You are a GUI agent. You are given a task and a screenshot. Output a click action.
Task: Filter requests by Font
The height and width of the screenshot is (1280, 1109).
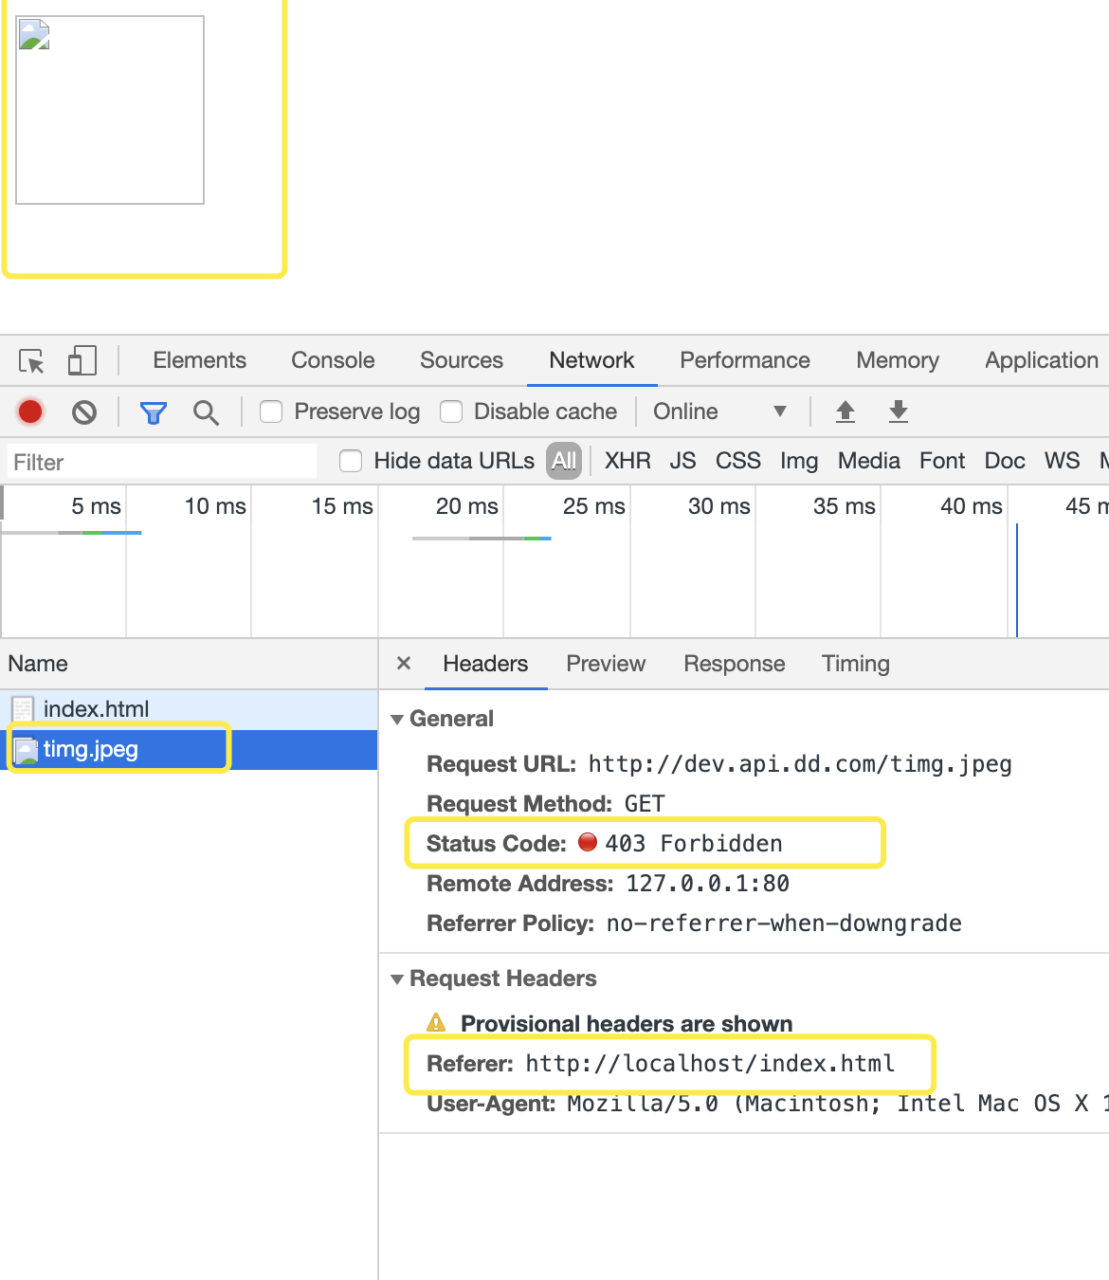coord(942,461)
